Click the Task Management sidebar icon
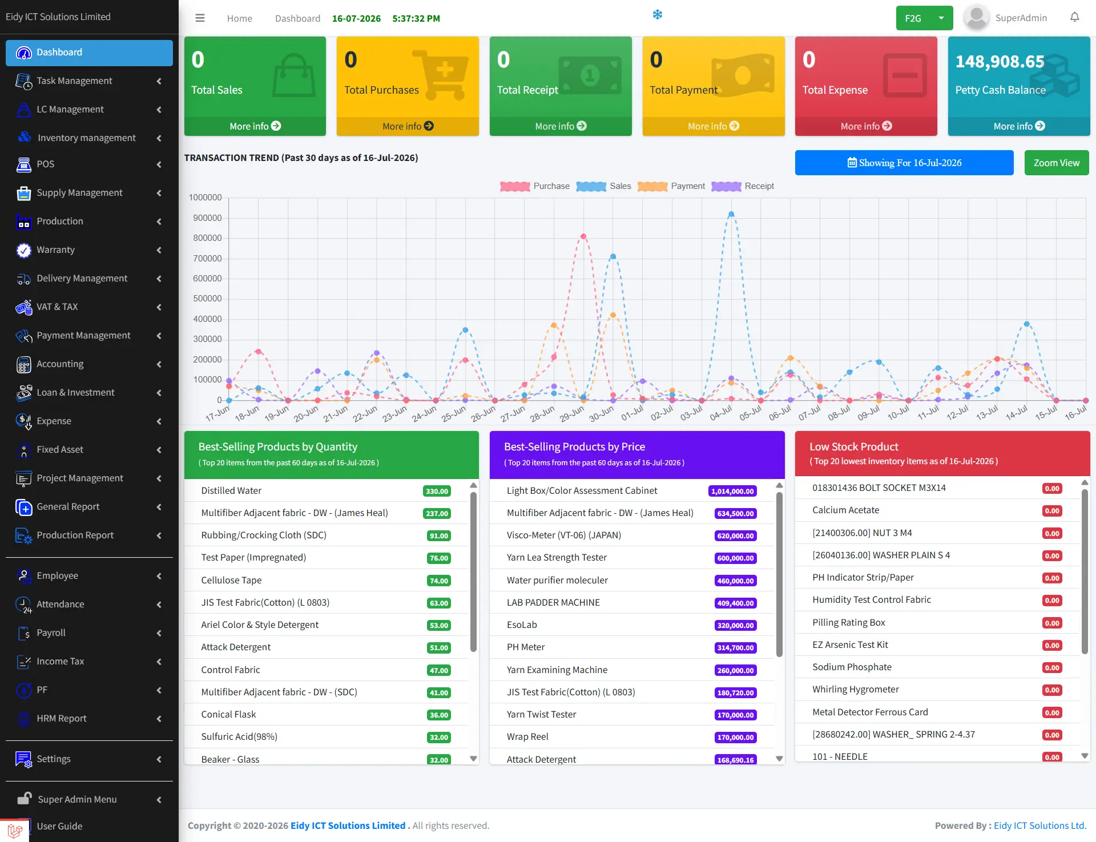Image resolution: width=1096 pixels, height=842 pixels. (23, 81)
